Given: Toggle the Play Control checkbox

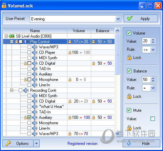Looking at the screenshot, I should (x=20, y=42).
